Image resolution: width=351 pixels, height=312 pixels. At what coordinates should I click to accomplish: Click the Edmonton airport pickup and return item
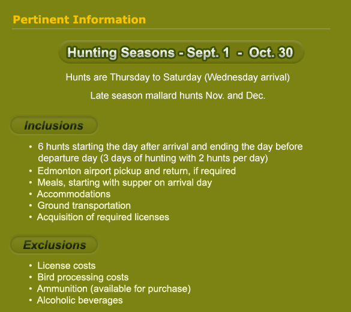[137, 171]
